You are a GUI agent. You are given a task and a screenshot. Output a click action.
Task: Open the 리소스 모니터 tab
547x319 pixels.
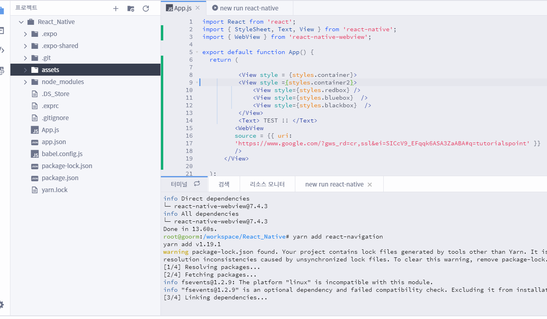click(x=267, y=184)
